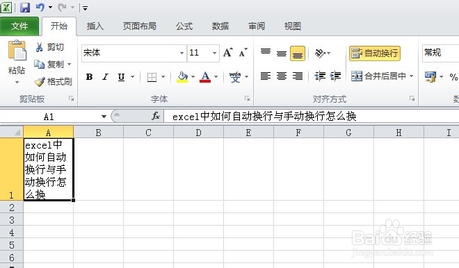Switch to the 开始 (Home) tab
Image resolution: width=459 pixels, height=268 pixels.
click(59, 26)
